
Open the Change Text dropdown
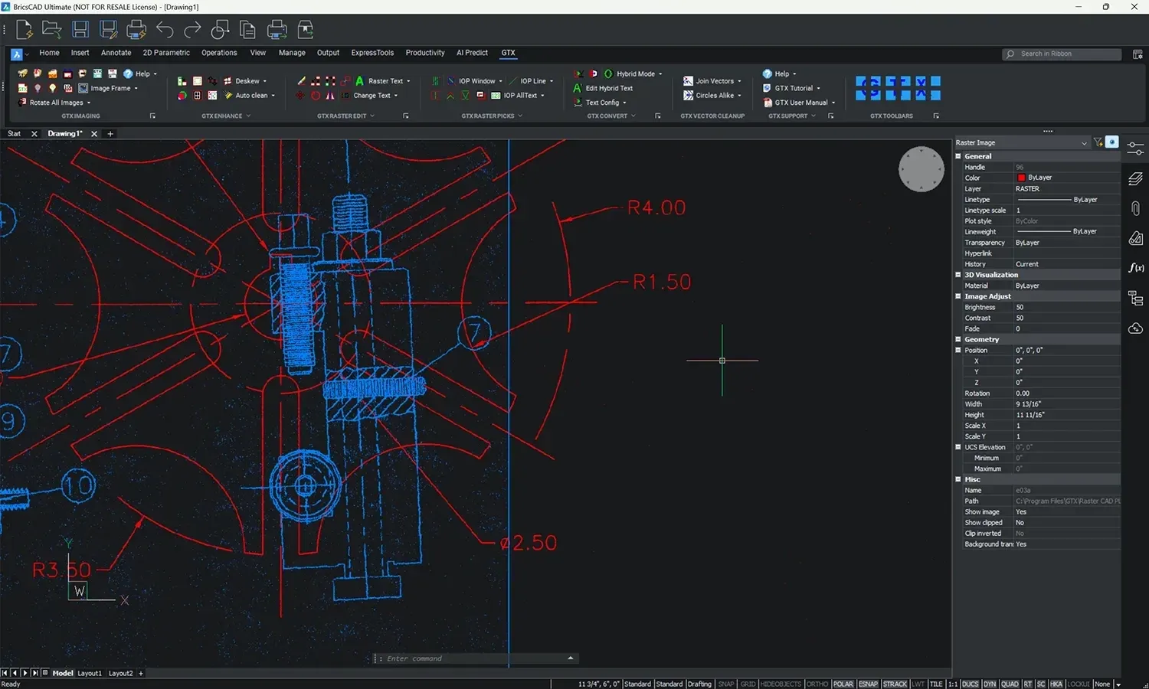click(x=396, y=96)
